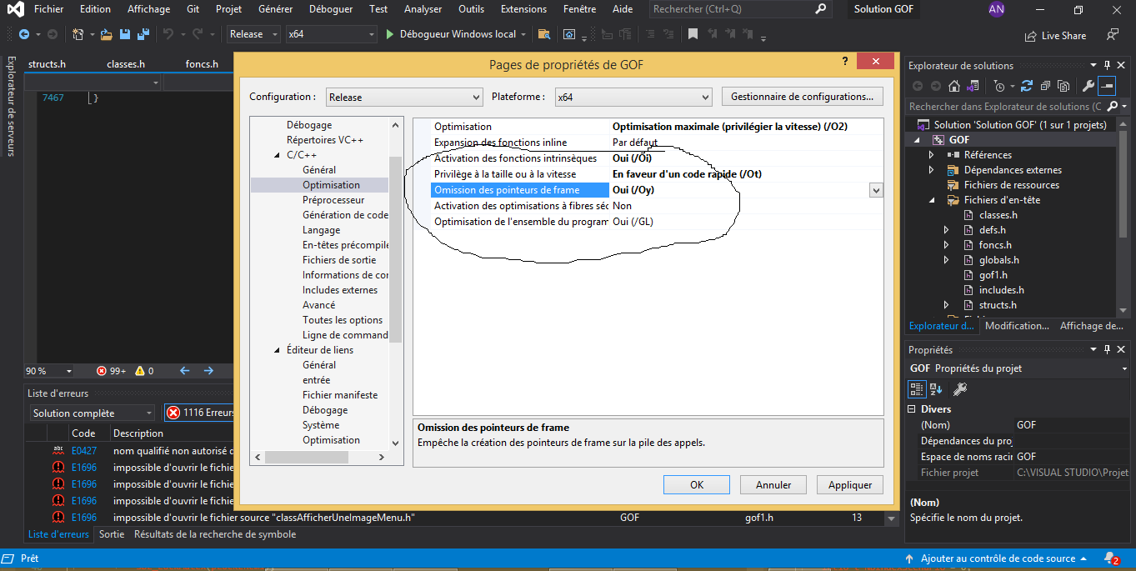This screenshot has width=1136, height=571.
Task: Toggle the 1116 Erreurs filter button
Action: point(200,413)
